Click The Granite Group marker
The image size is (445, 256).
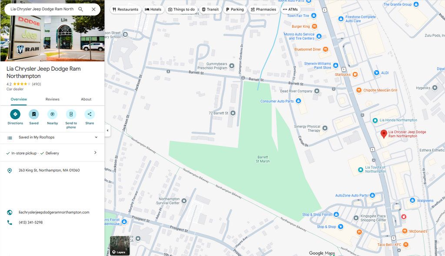click(x=416, y=4)
